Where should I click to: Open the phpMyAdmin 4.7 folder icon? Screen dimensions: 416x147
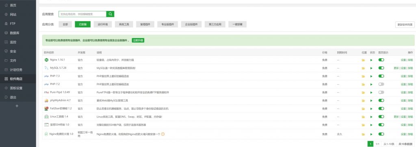coord(363,100)
